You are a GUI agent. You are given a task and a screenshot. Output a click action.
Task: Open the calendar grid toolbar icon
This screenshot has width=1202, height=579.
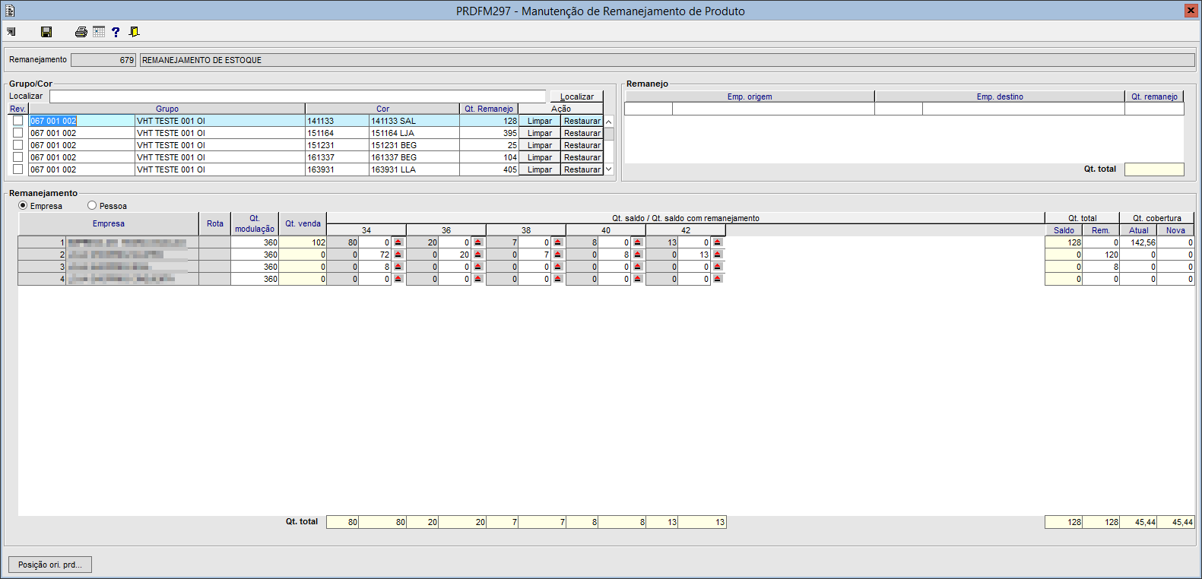99,32
